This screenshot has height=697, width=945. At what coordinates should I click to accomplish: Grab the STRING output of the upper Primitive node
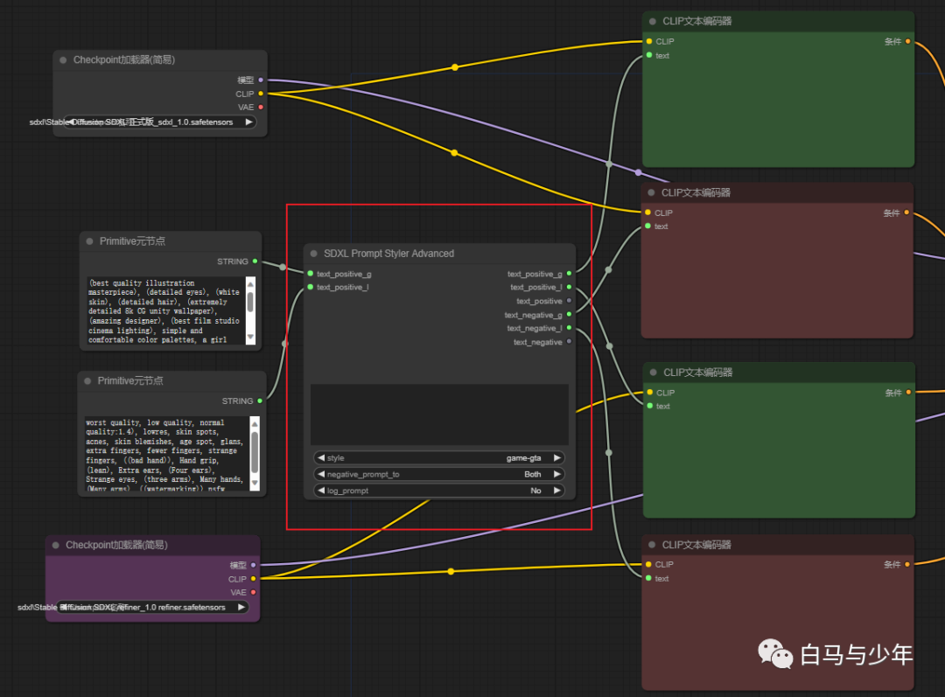tap(255, 261)
